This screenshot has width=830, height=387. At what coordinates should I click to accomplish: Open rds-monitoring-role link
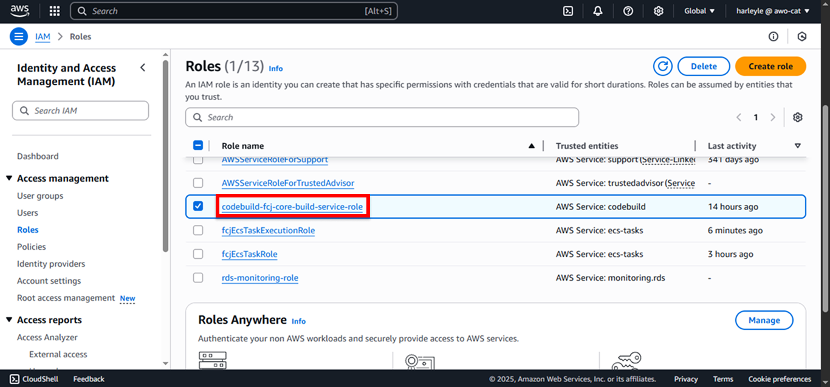click(x=260, y=278)
